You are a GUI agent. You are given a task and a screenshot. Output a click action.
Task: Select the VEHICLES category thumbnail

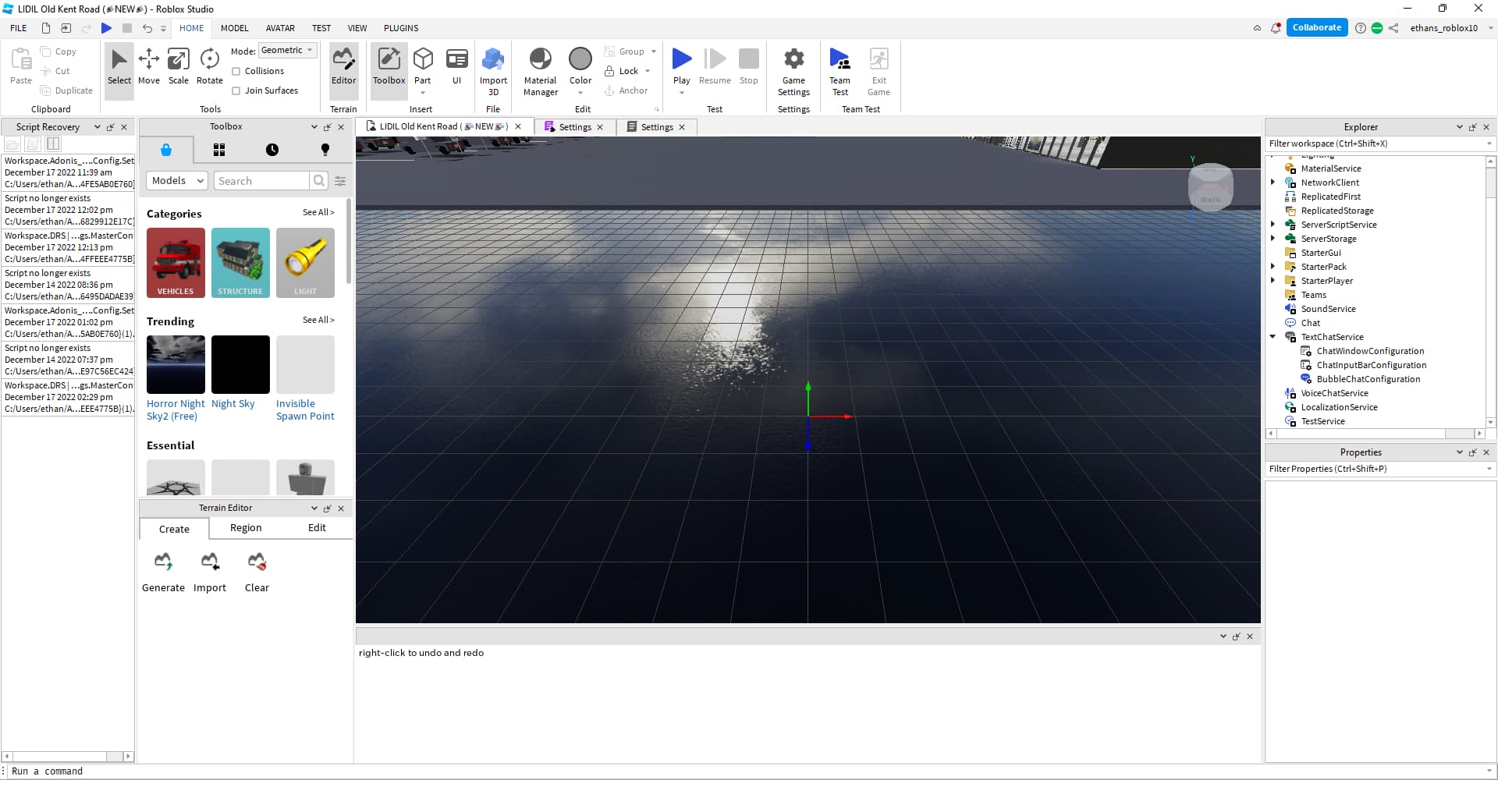(176, 263)
